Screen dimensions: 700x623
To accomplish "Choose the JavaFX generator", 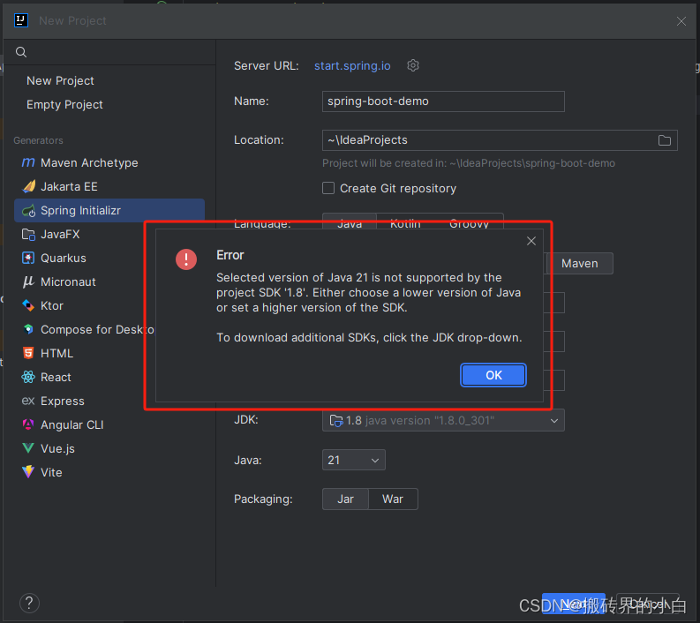I will (x=60, y=235).
